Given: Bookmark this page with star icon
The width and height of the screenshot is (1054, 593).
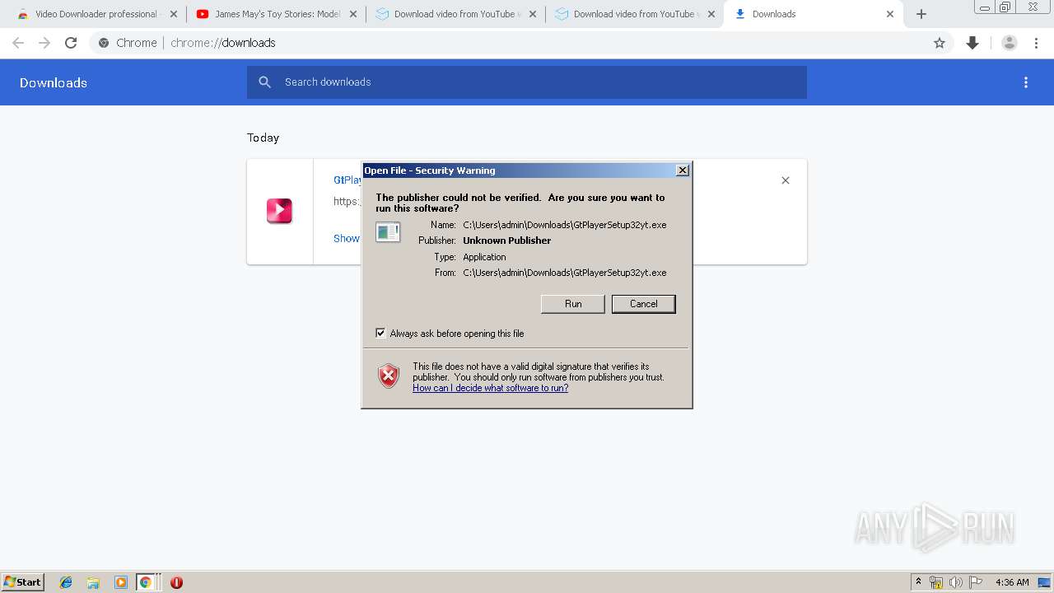Looking at the screenshot, I should click(940, 43).
